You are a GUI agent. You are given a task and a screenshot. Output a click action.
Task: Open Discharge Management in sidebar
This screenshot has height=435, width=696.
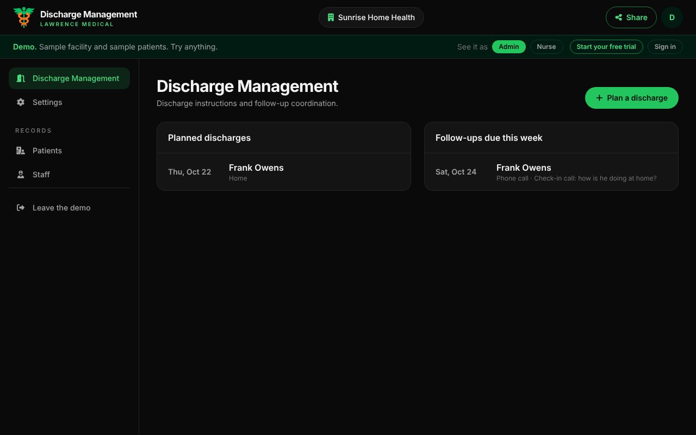pyautogui.click(x=69, y=78)
